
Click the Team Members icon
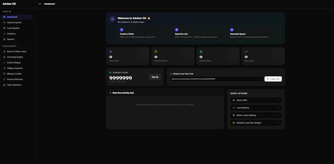[x=4, y=85]
